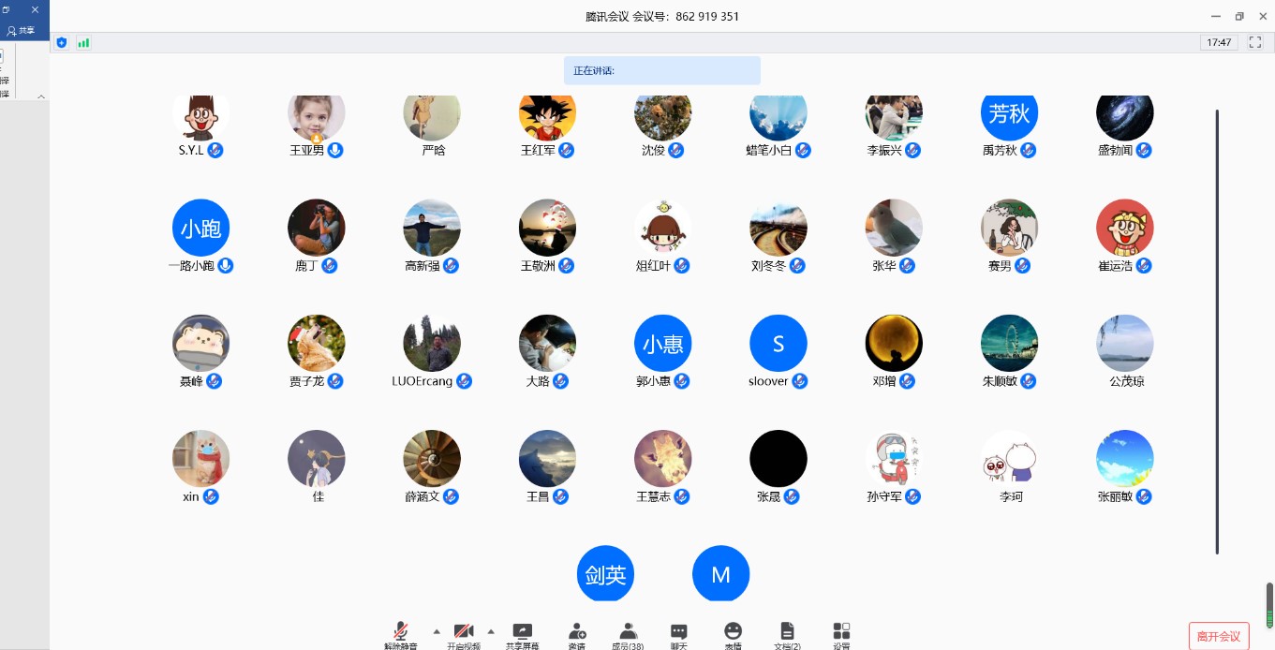The width and height of the screenshot is (1275, 650).
Task: Click the 共享屏幕 share screen icon
Action: point(522,632)
